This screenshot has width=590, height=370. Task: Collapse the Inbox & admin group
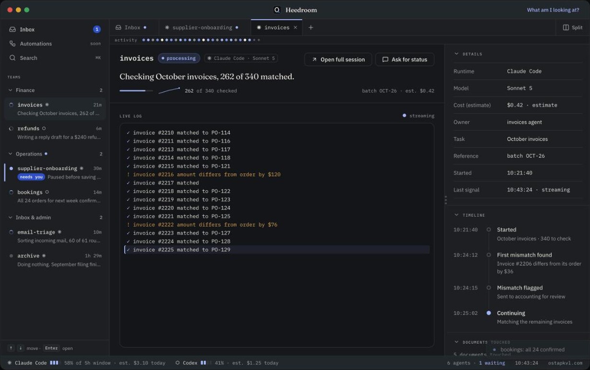click(x=11, y=218)
